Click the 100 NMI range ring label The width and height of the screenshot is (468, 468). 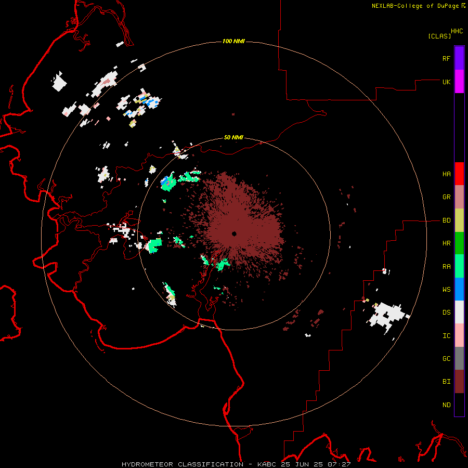[x=233, y=41]
